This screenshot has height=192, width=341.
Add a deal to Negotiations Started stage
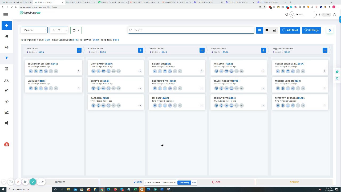[325, 50]
